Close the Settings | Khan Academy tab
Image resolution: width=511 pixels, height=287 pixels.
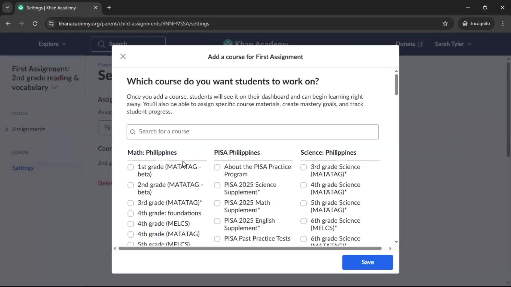point(96,7)
